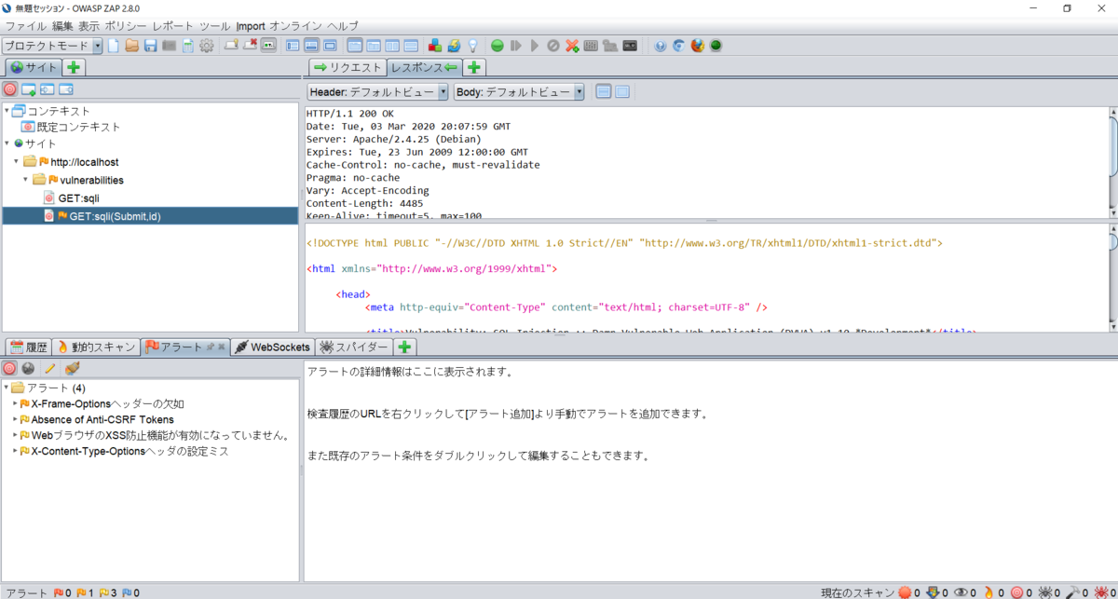1118x599 pixels.
Task: Close the Alerts tab with its X
Action: point(222,347)
